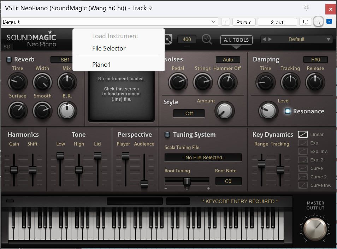Click the Reverb Mix knob
Image resolution: width=337 pixels, height=249 pixels.
click(x=67, y=82)
